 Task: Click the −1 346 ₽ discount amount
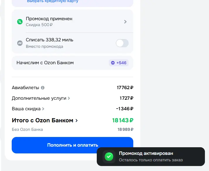click(x=125, y=109)
